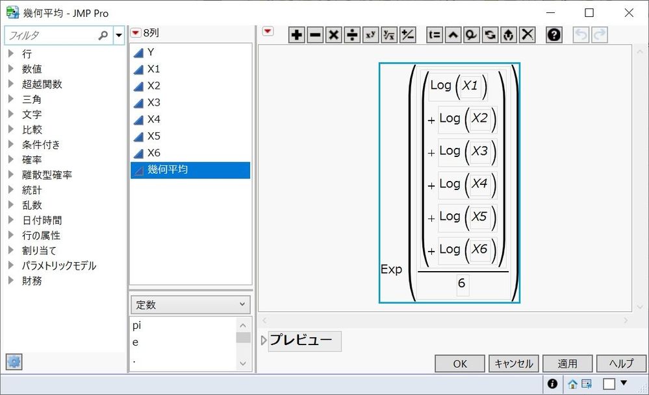649x395 pixels.
Task: Expand the 超越関数 function group
Action: [11, 84]
